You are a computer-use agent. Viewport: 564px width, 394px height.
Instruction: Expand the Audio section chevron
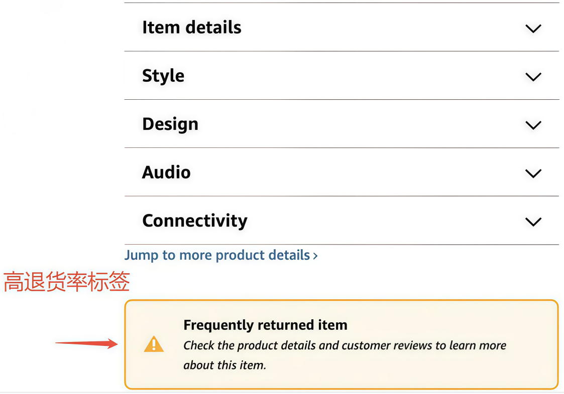pos(533,173)
